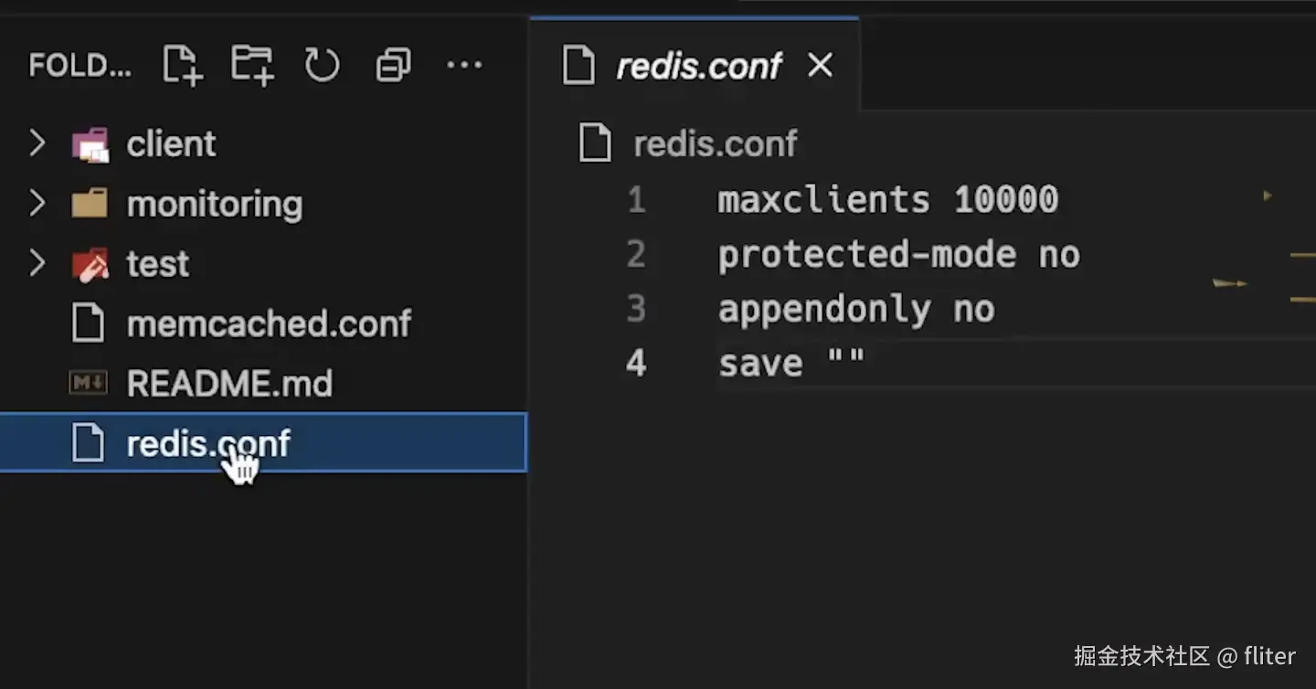Image resolution: width=1316 pixels, height=689 pixels.
Task: Click the redis.conf breadcrumb label
Action: [715, 144]
